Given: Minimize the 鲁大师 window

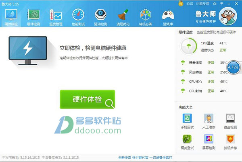Looking at the screenshot, I should (x=229, y=4).
